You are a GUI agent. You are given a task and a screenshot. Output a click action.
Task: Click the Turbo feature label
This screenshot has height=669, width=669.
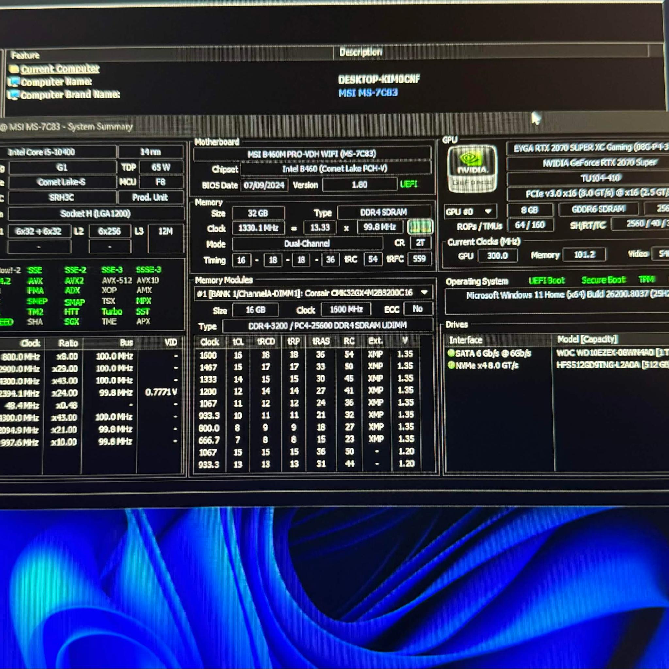click(112, 311)
